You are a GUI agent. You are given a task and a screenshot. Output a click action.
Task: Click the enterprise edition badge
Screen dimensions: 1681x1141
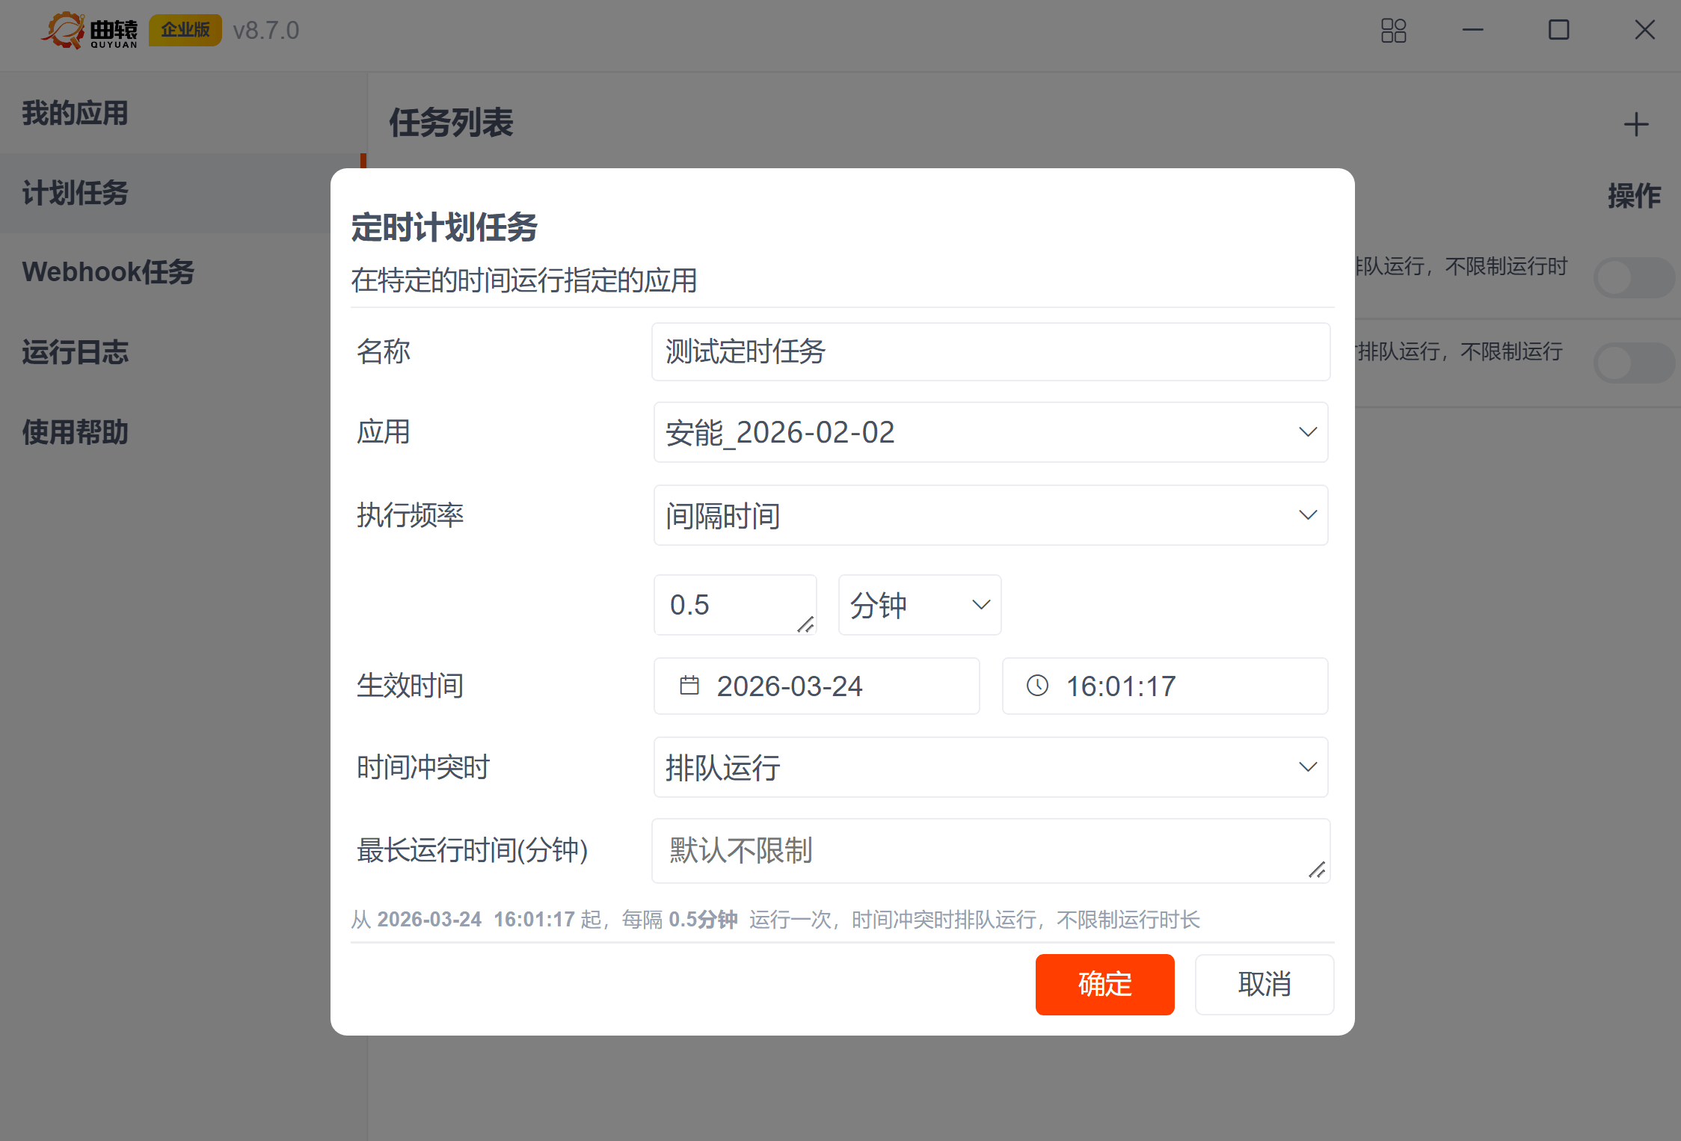point(185,30)
